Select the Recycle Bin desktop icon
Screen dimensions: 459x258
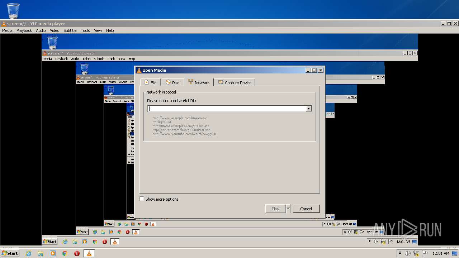point(13,10)
